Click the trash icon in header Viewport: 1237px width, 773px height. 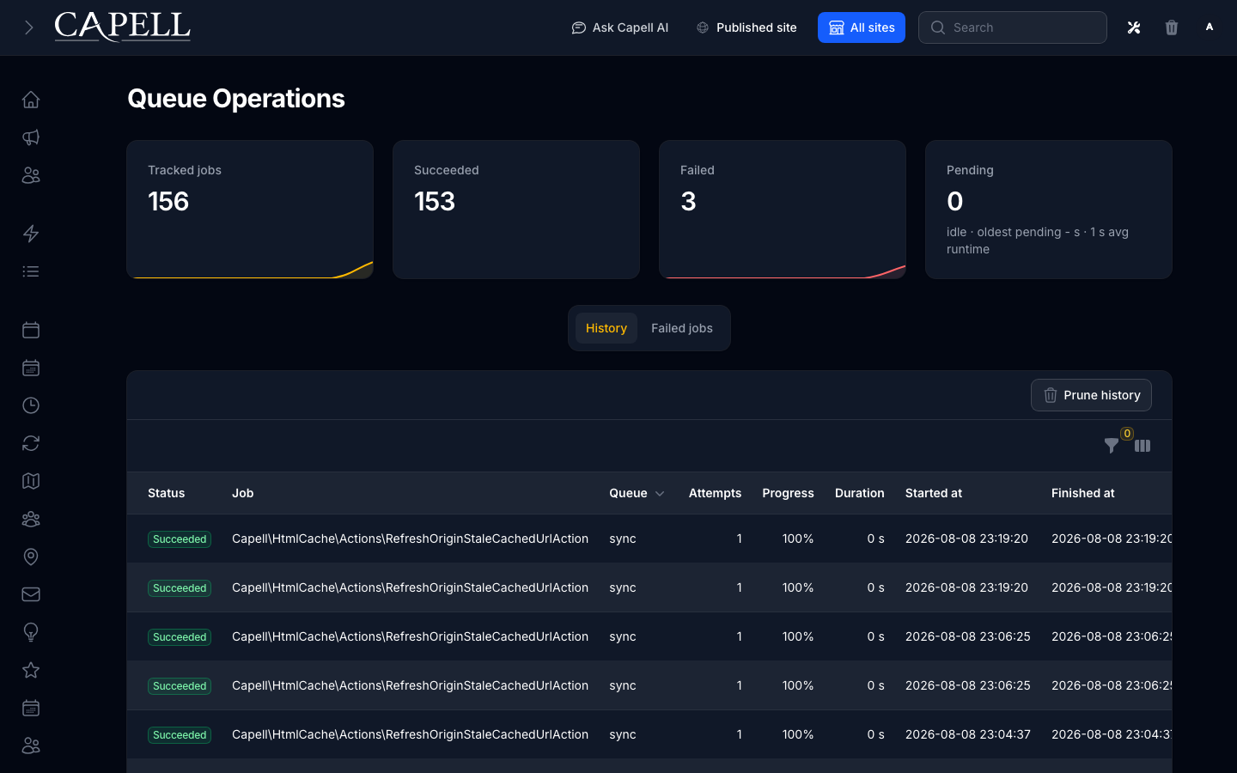coord(1172,27)
